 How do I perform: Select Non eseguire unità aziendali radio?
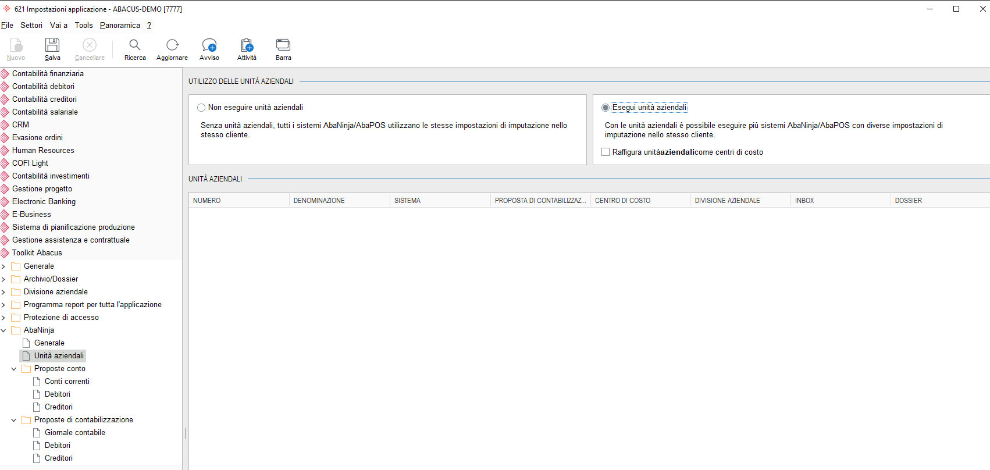pos(201,108)
